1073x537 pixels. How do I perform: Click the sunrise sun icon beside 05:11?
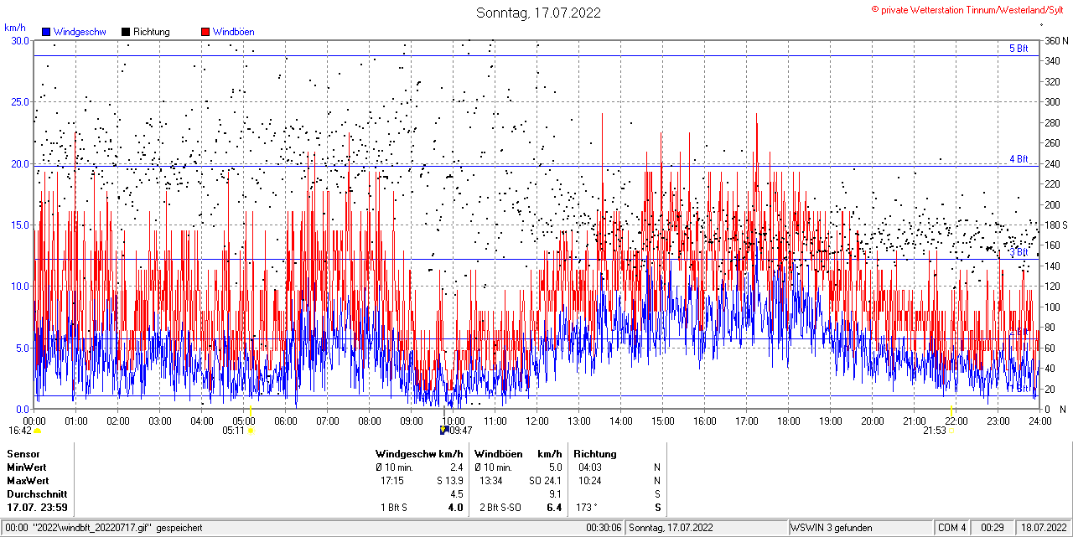pyautogui.click(x=251, y=431)
